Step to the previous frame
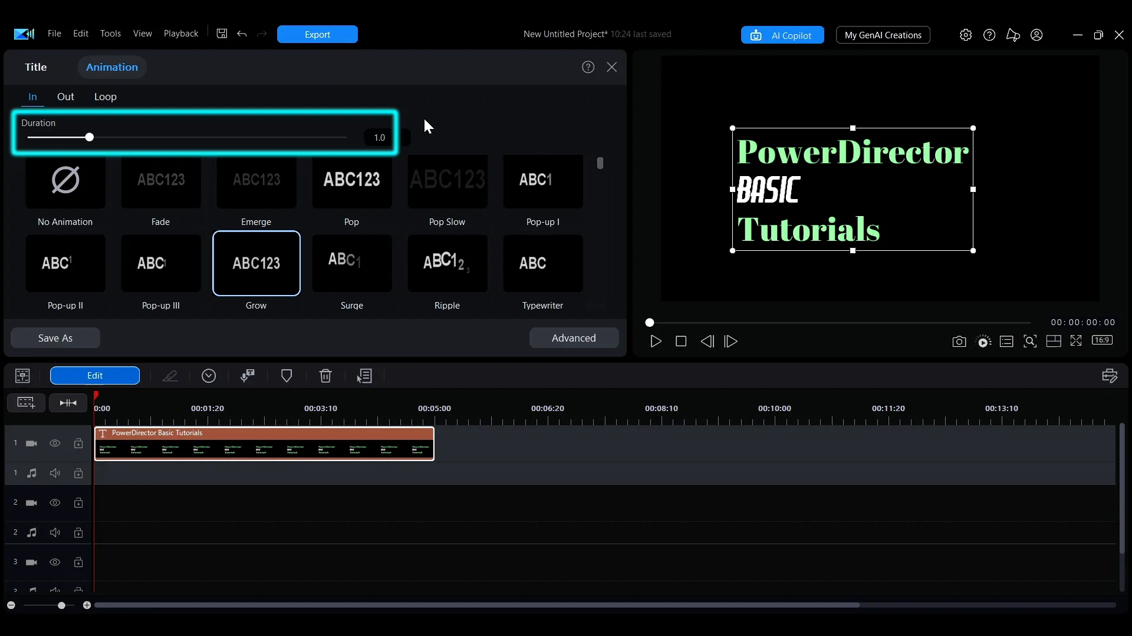This screenshot has width=1132, height=636. coord(707,342)
